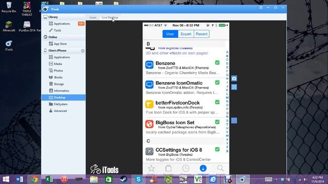This screenshot has width=328, height=184.
Task: Toggle the Benzene IconOmatic checkmark
Action: [x=217, y=82]
